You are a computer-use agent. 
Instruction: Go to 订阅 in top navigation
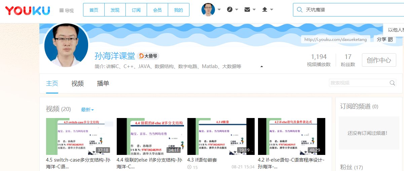coord(136,10)
